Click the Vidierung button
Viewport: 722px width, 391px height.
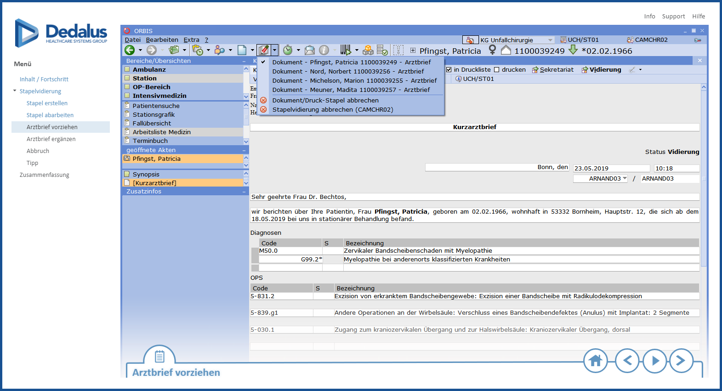tap(601, 70)
